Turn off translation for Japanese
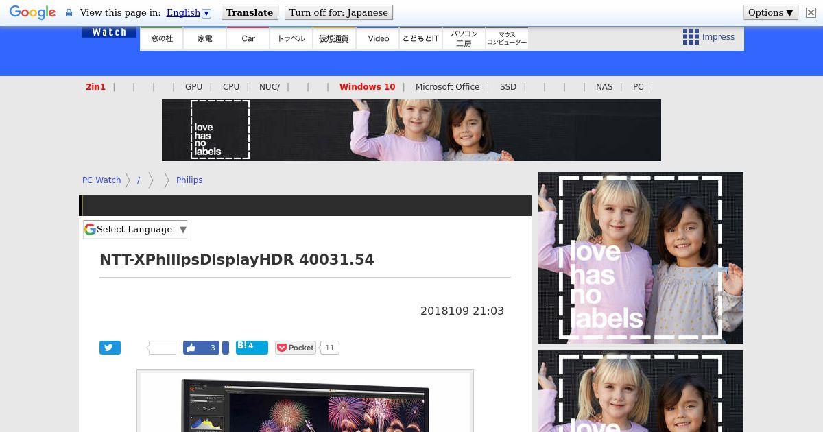823x432 pixels. coord(339,12)
